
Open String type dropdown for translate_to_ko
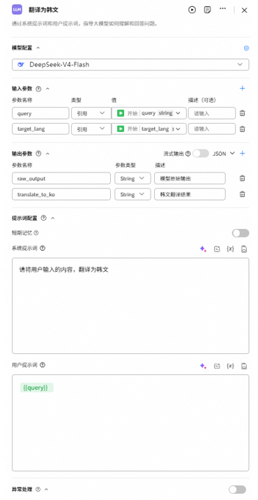[x=132, y=194]
